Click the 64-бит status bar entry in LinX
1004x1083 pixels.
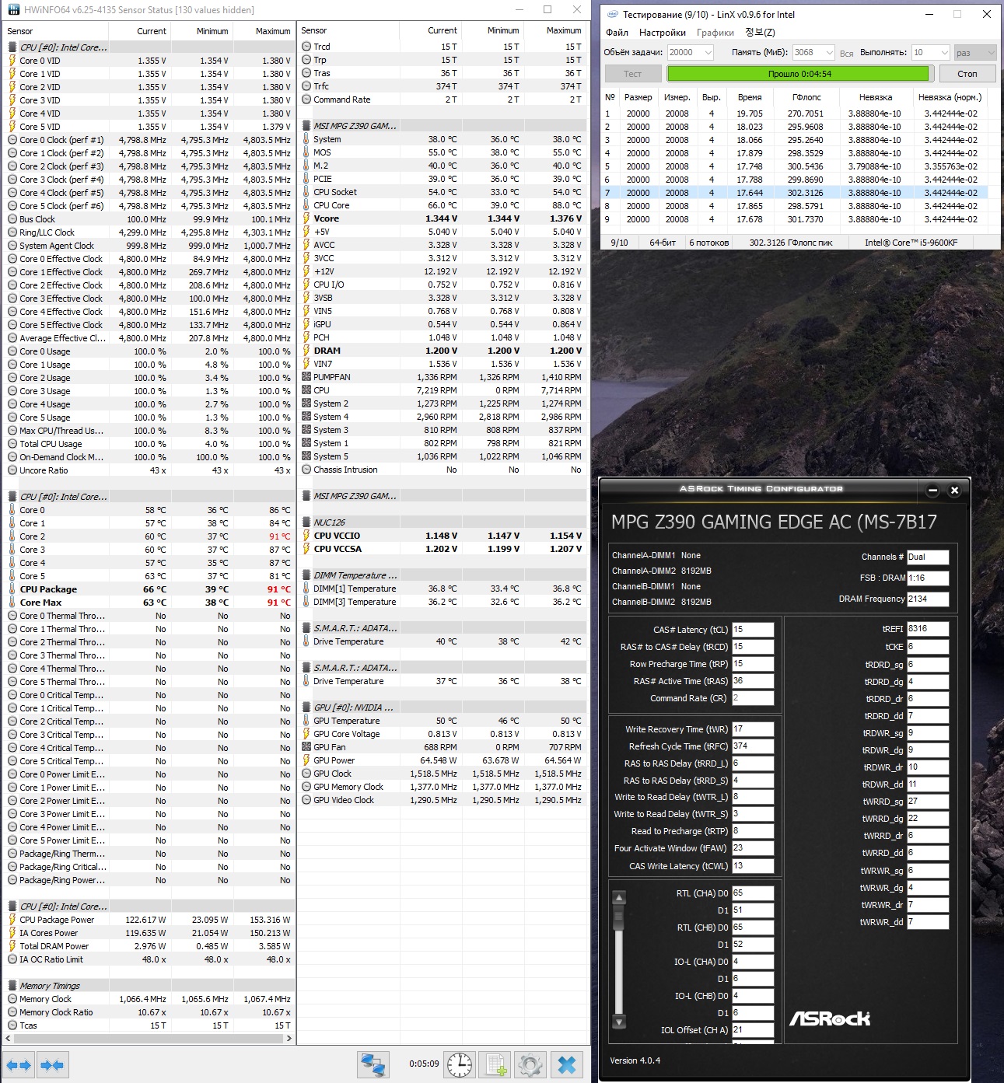click(663, 243)
